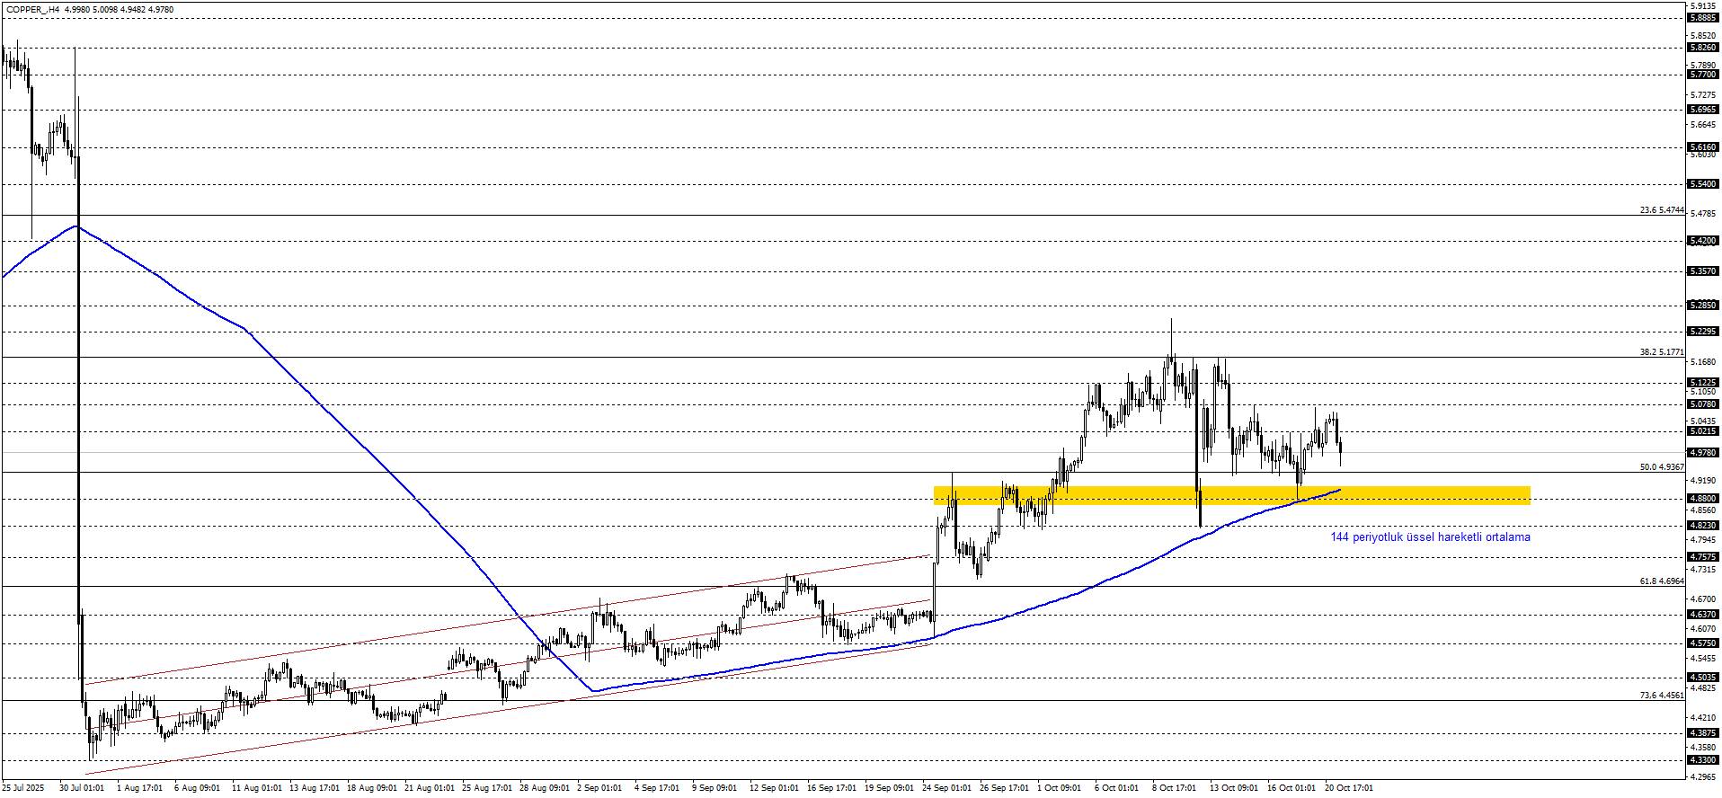The height and width of the screenshot is (798, 1722).
Task: Select the 4.7575 price level tag
Action: (x=1702, y=557)
